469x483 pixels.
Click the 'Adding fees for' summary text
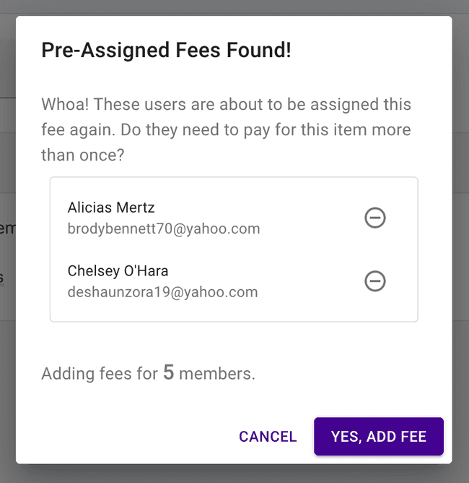100,374
